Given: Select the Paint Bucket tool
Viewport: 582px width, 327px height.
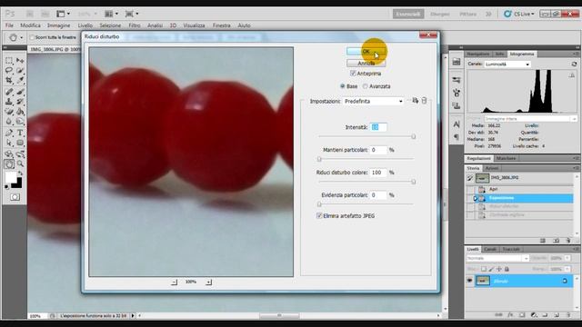Looking at the screenshot, I should point(20,111).
